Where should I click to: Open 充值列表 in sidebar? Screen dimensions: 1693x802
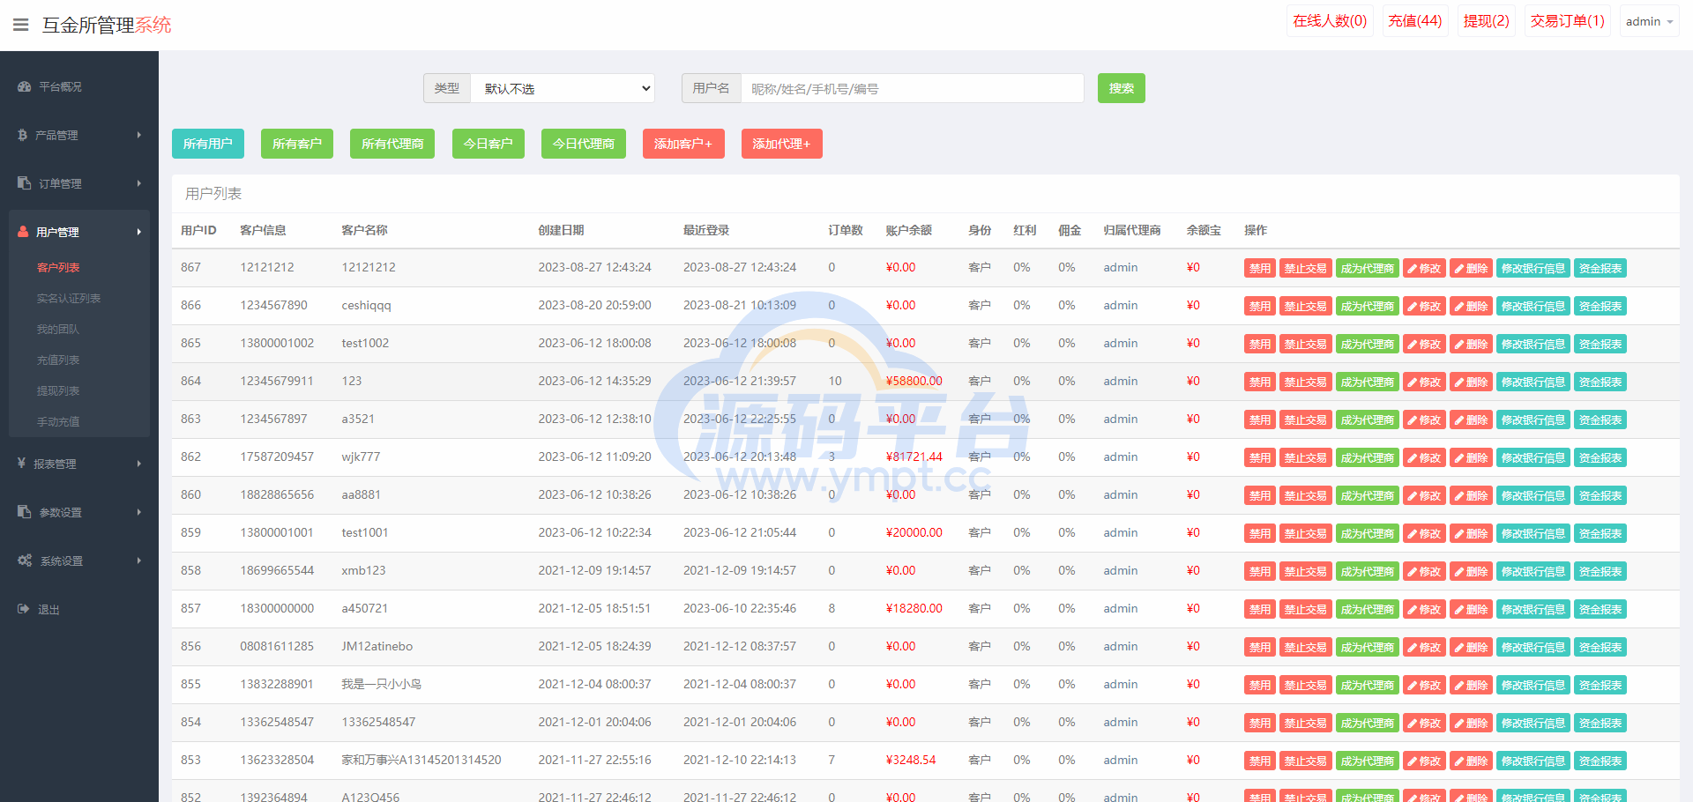58,360
